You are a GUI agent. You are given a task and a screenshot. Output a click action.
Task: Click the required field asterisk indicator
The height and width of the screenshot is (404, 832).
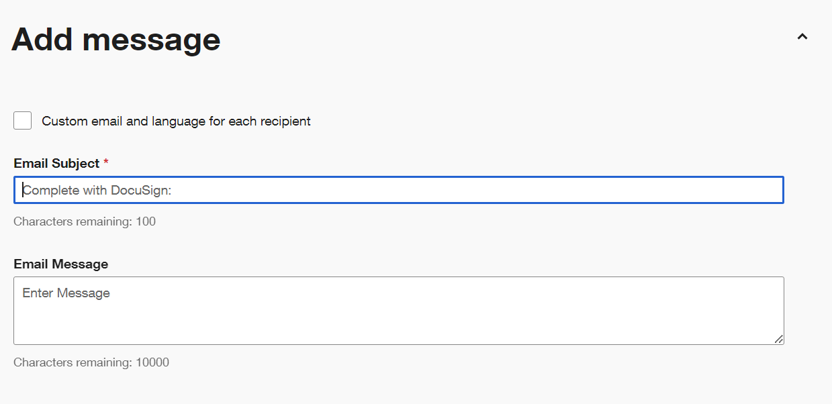(x=105, y=162)
